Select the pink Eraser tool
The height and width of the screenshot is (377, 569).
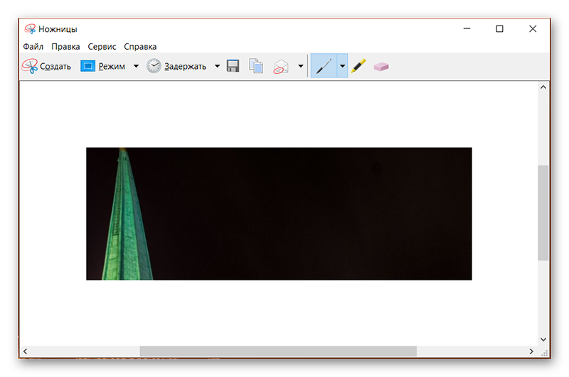(381, 67)
